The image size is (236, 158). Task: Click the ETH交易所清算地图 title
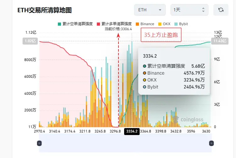coord(45,10)
